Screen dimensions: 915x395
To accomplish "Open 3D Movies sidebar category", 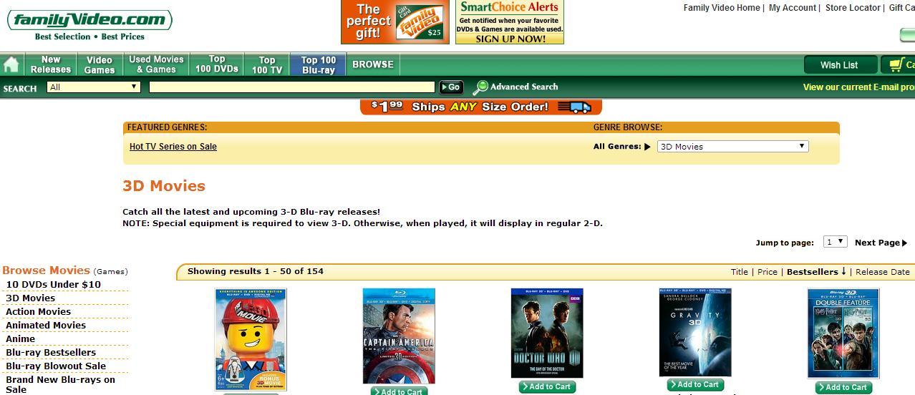I will (30, 298).
